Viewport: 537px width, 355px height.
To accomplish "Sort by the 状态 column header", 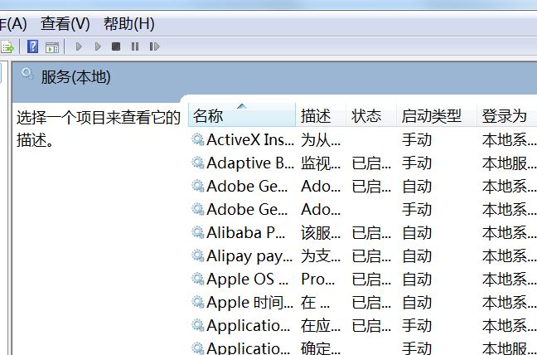I will [x=366, y=116].
